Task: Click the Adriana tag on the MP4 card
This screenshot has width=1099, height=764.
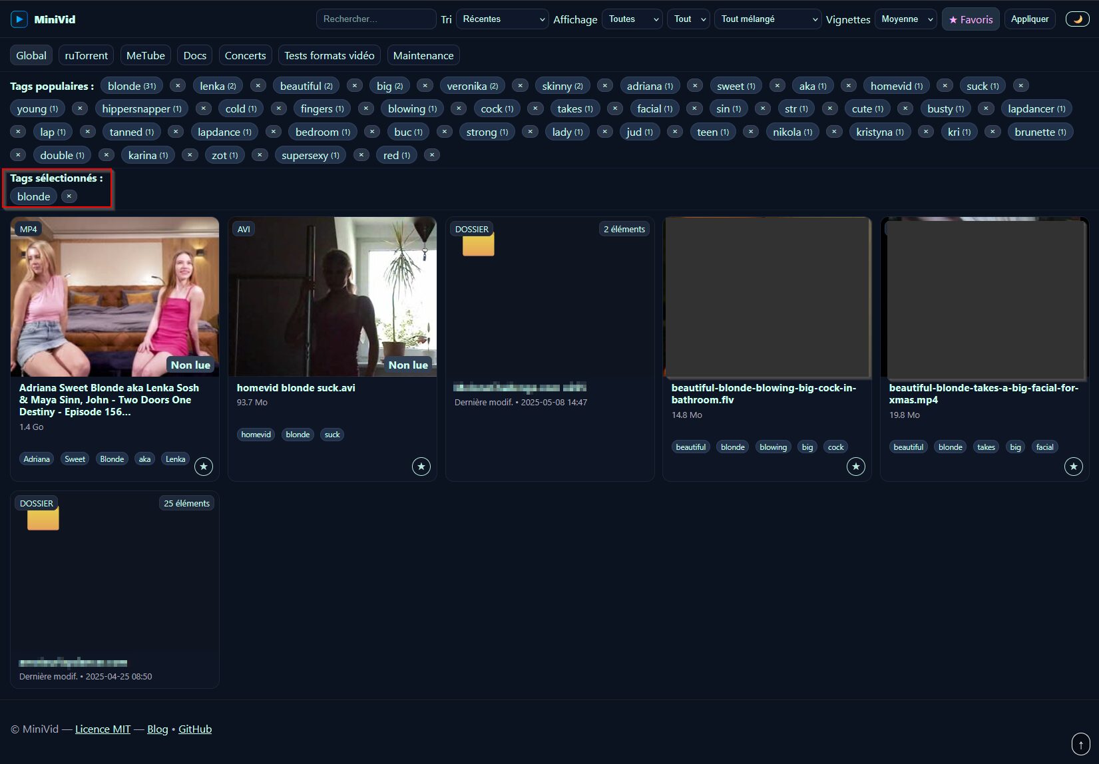Action: pos(37,459)
